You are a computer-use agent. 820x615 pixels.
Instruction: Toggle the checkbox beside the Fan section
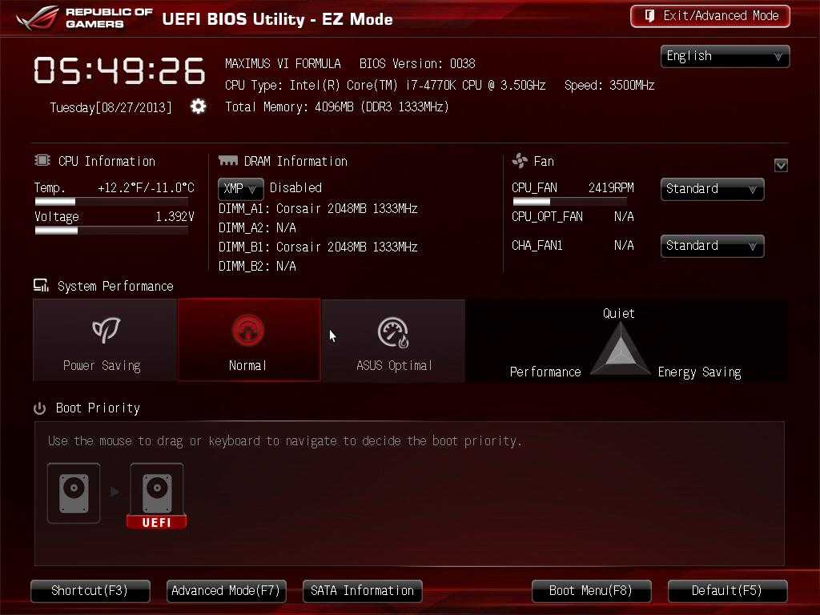[781, 165]
